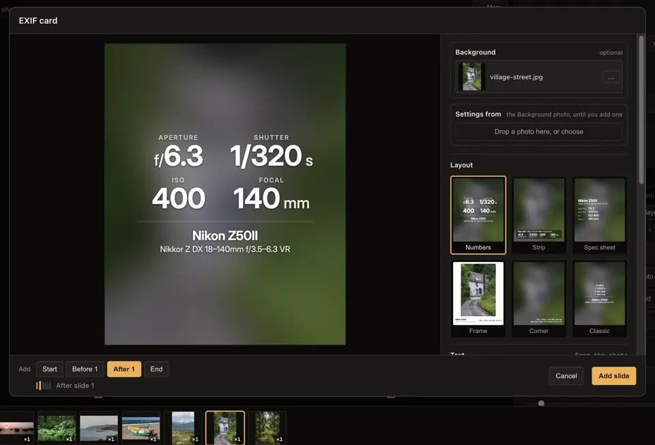Screen dimensions: 655x445
Task: Click the 'EXIF card' dialog title
Action: coord(38,20)
